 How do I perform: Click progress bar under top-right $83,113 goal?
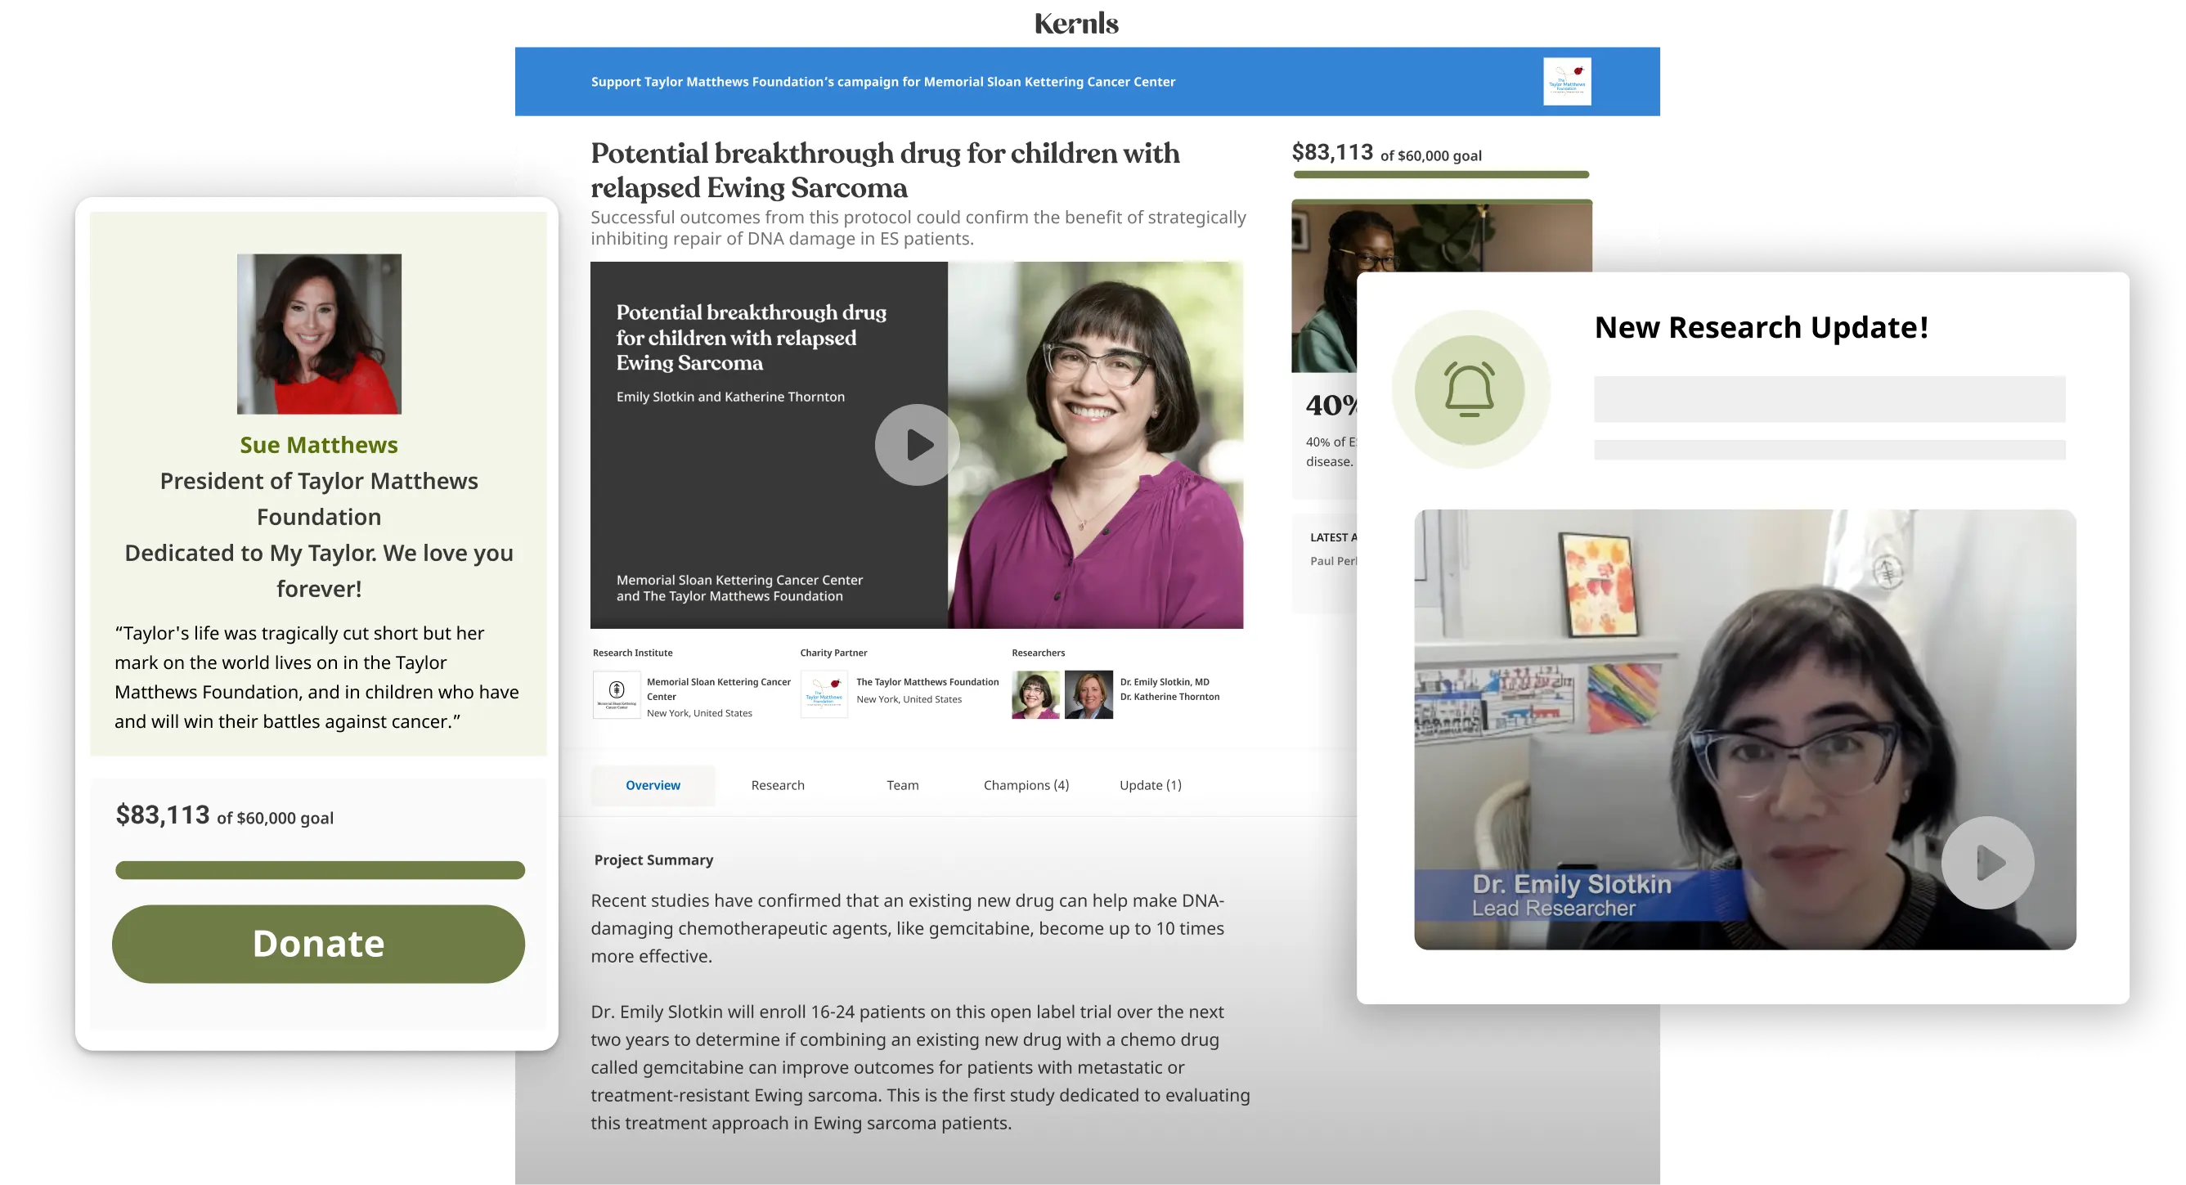[x=1441, y=175]
